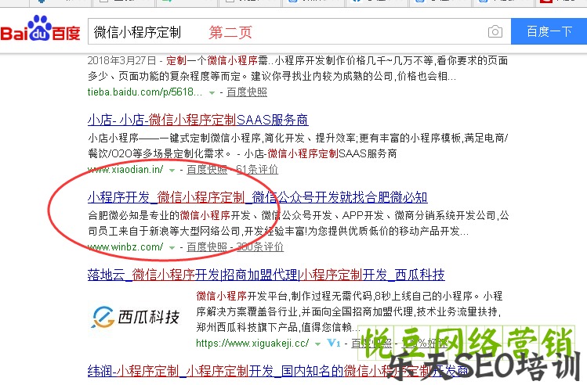This screenshot has height=385, width=587.
Task: Click the Baidu logo
Action: click(x=40, y=29)
